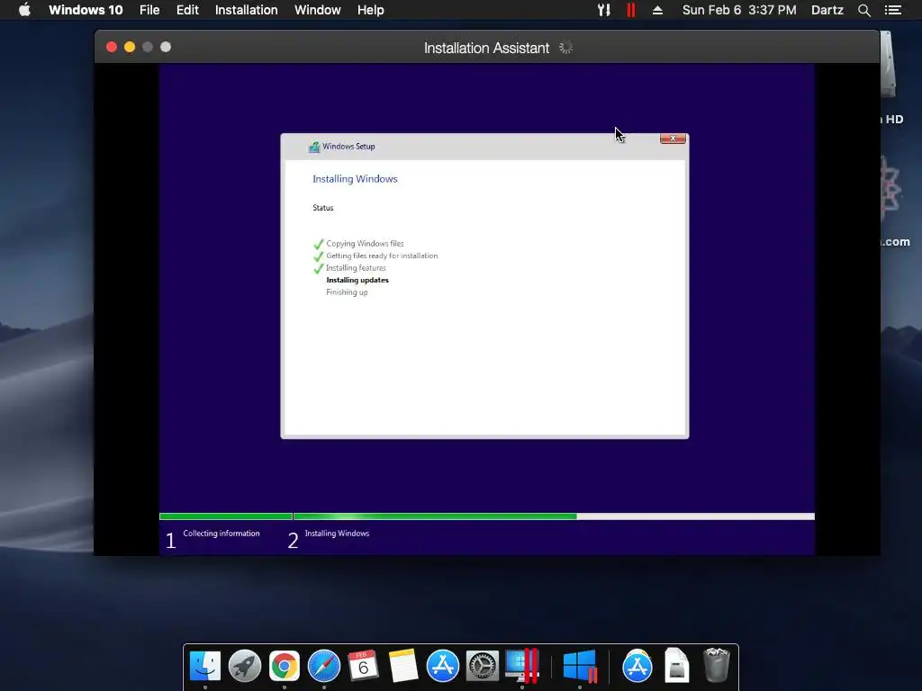Open Parallels Desktop in Dock
Viewport: 922px width, 691px height.
(x=522, y=666)
